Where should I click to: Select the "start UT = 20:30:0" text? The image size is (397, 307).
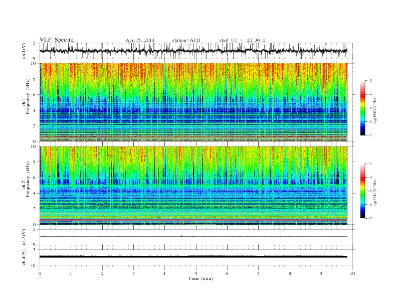[242, 40]
